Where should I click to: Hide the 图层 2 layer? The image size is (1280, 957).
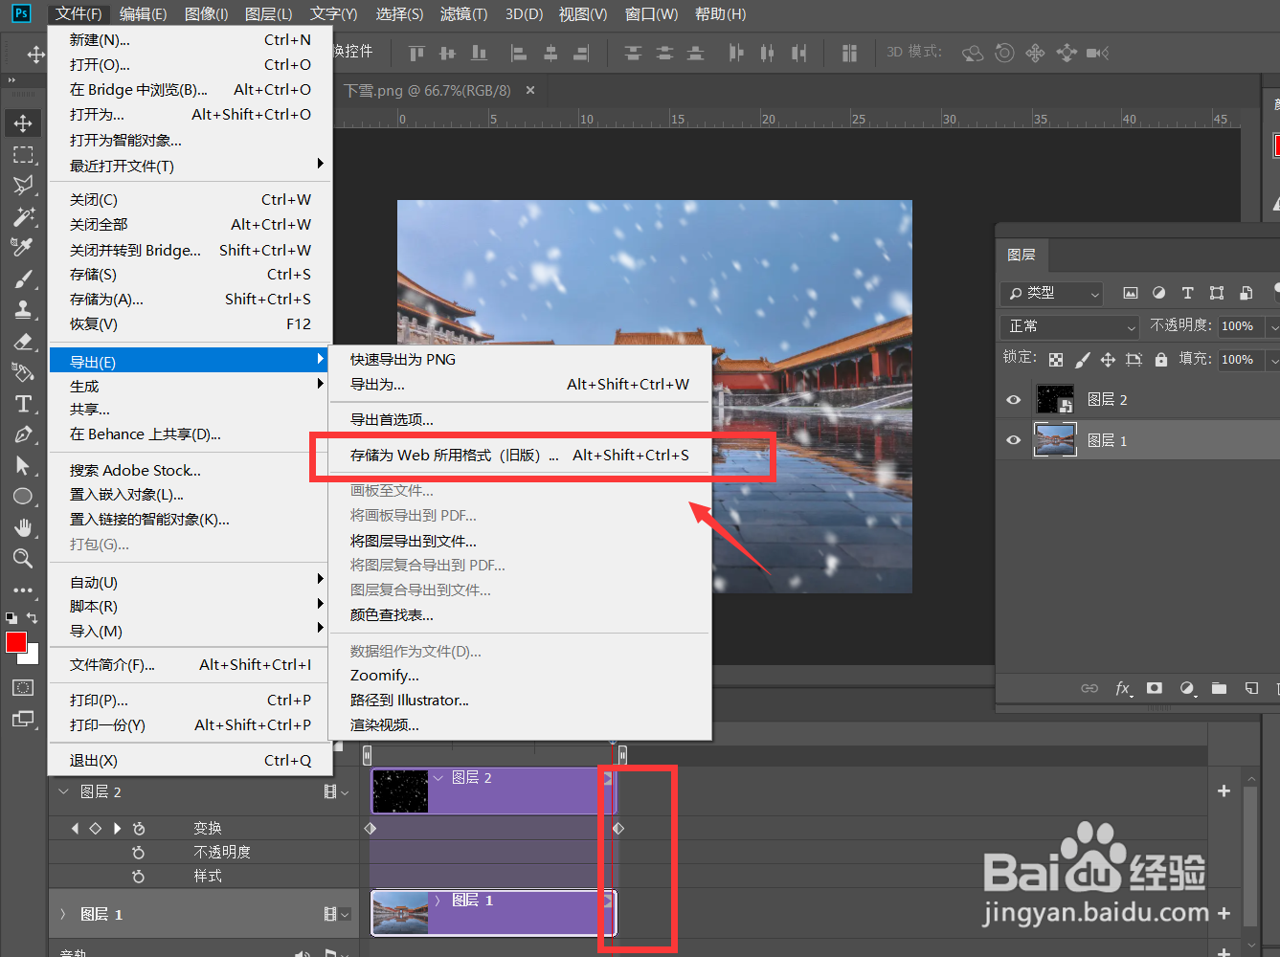click(1012, 399)
